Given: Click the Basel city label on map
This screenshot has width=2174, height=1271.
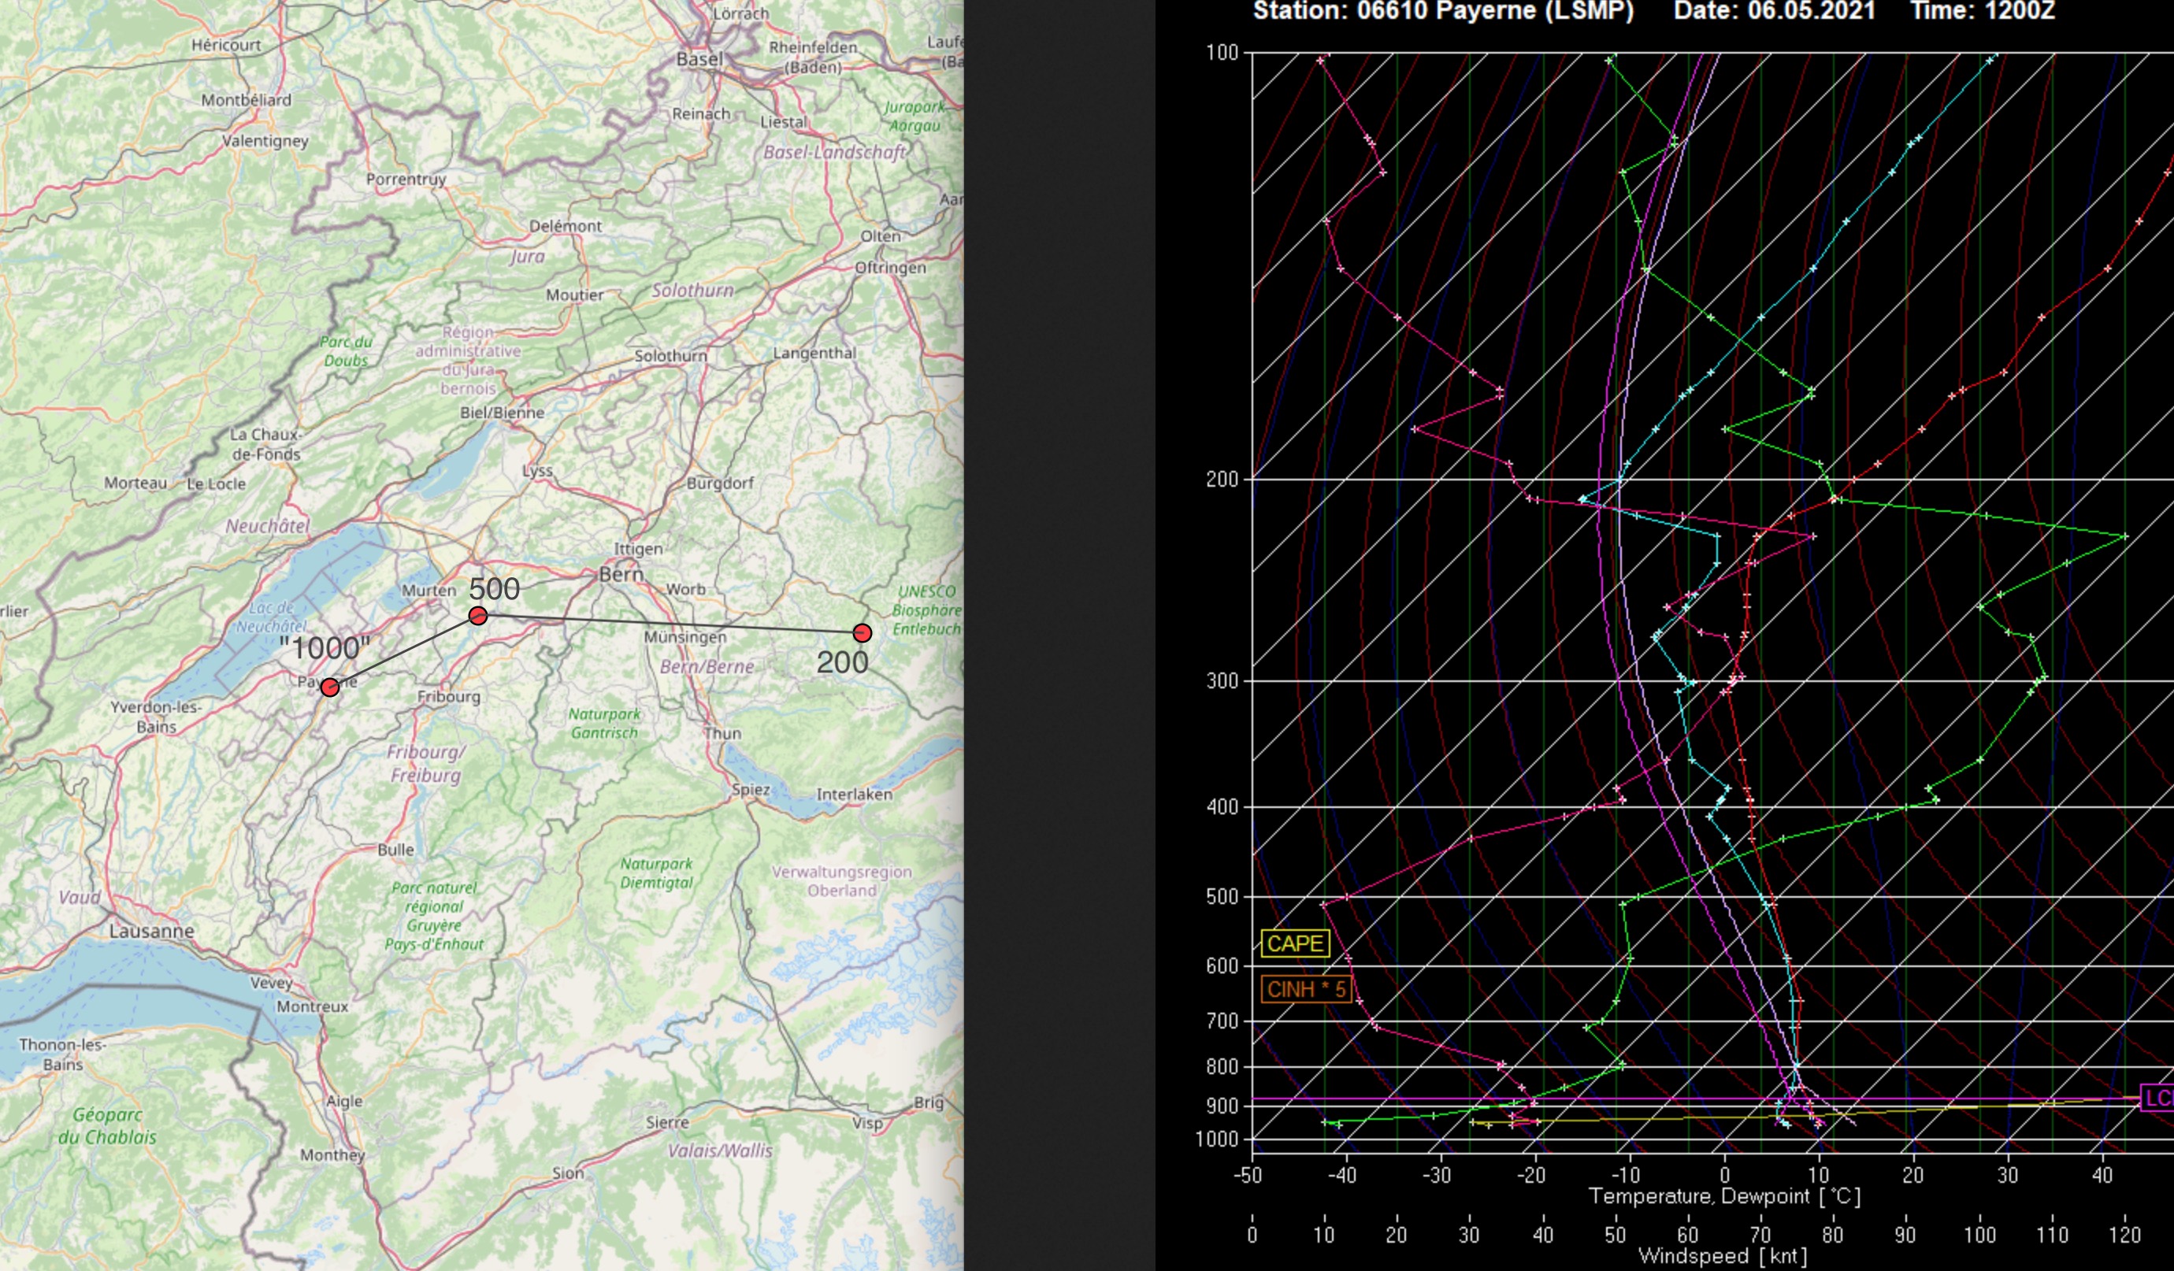Looking at the screenshot, I should (x=699, y=60).
